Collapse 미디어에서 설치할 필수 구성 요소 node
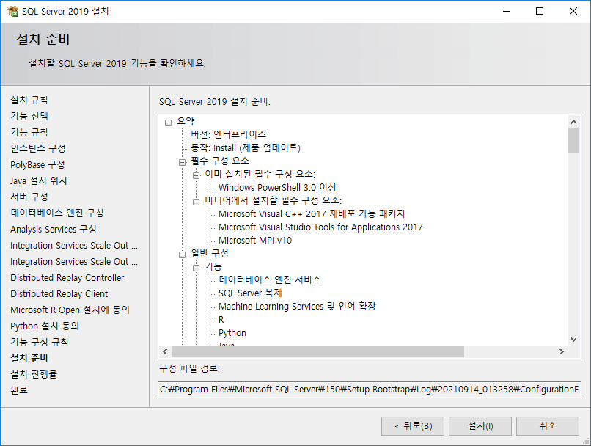Viewport: 591px width, 446px height. point(196,202)
